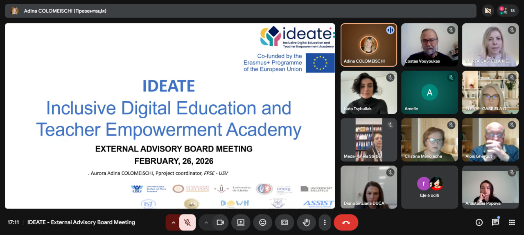Click Amelie's avatar tile
524x235 pixels.
[429, 92]
